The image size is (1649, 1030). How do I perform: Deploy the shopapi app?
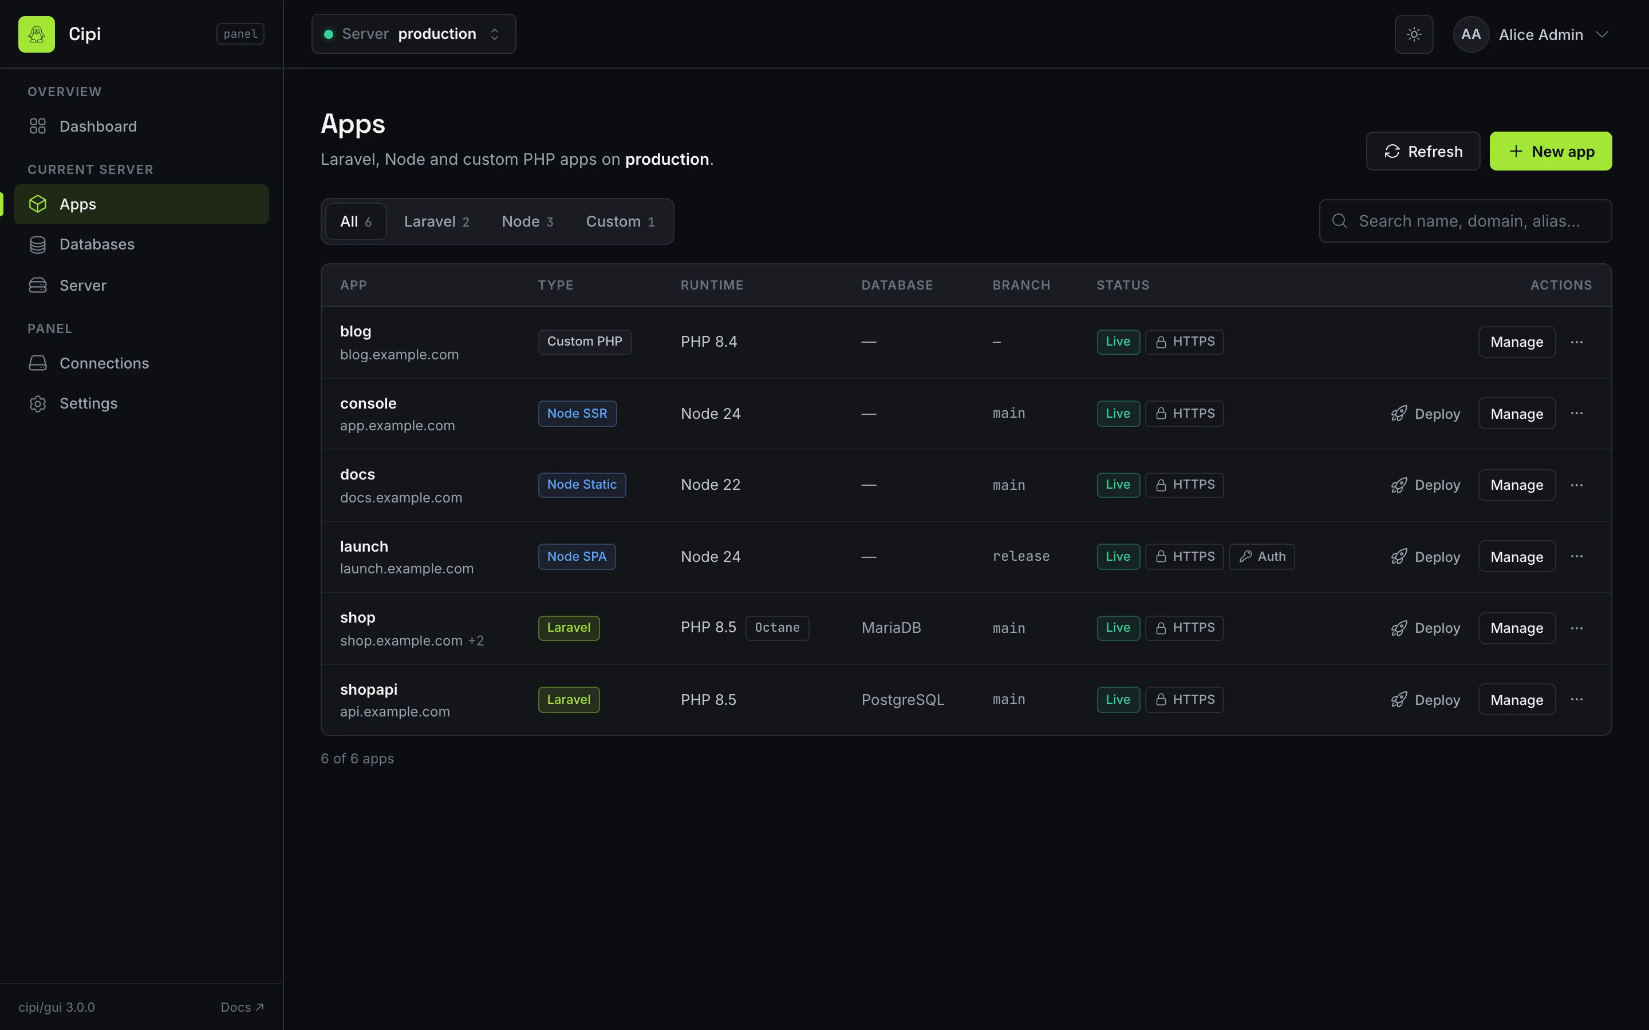click(1426, 700)
